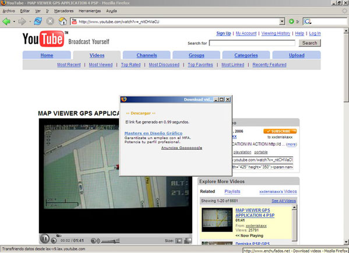Switch to the Categories tab
Image resolution: width=349 pixels, height=253 pixels.
pos(246,55)
